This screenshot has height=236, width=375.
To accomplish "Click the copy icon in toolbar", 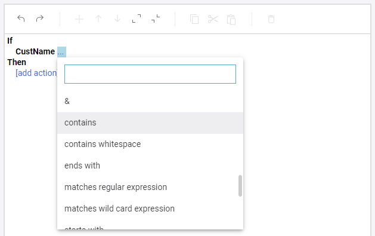I will click(194, 19).
